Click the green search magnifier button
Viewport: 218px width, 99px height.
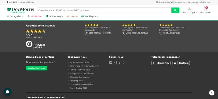(x=175, y=10)
